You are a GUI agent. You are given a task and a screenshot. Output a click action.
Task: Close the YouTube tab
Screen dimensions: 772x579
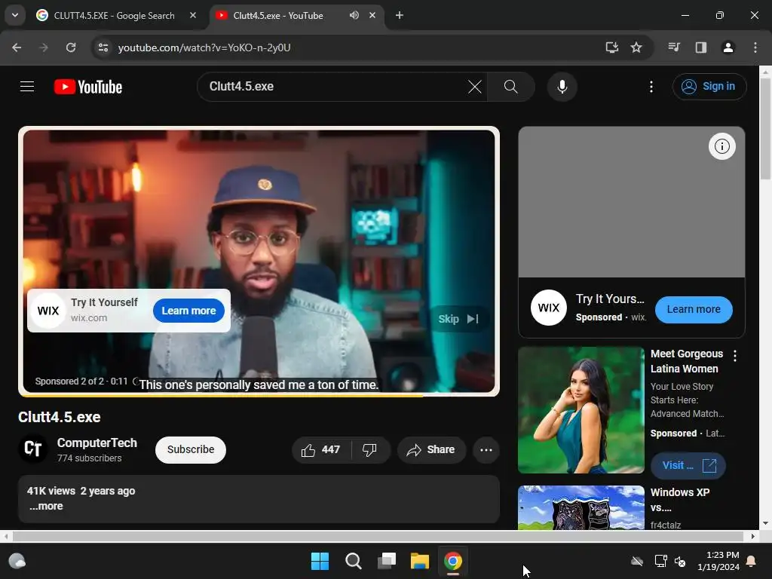[372, 16]
